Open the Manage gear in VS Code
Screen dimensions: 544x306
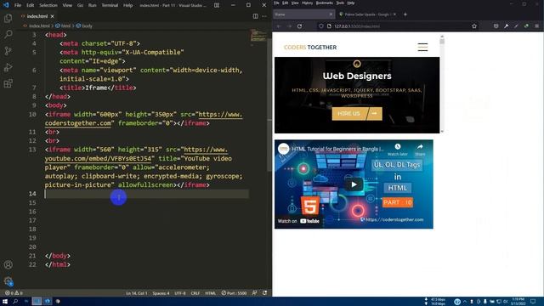pos(8,281)
